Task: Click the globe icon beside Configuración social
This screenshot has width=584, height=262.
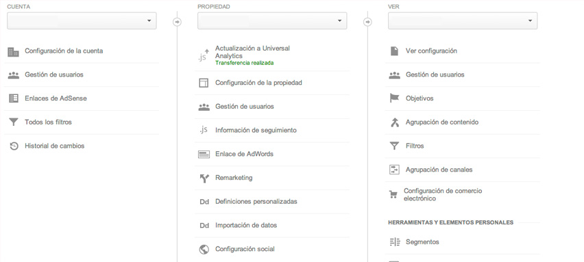Action: [x=204, y=250]
